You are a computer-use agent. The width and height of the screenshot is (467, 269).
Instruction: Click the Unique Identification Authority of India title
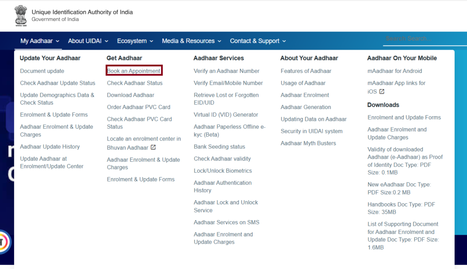[x=82, y=12]
